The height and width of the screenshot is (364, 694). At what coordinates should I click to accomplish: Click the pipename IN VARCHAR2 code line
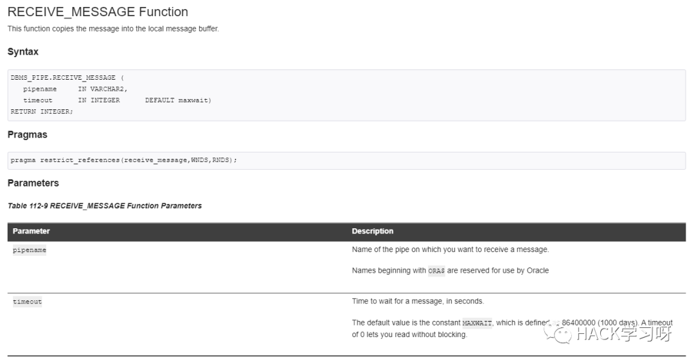point(75,89)
